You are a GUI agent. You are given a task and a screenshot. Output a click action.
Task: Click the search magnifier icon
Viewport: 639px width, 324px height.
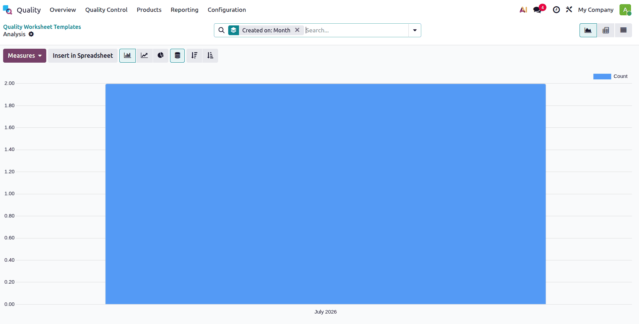pyautogui.click(x=221, y=30)
